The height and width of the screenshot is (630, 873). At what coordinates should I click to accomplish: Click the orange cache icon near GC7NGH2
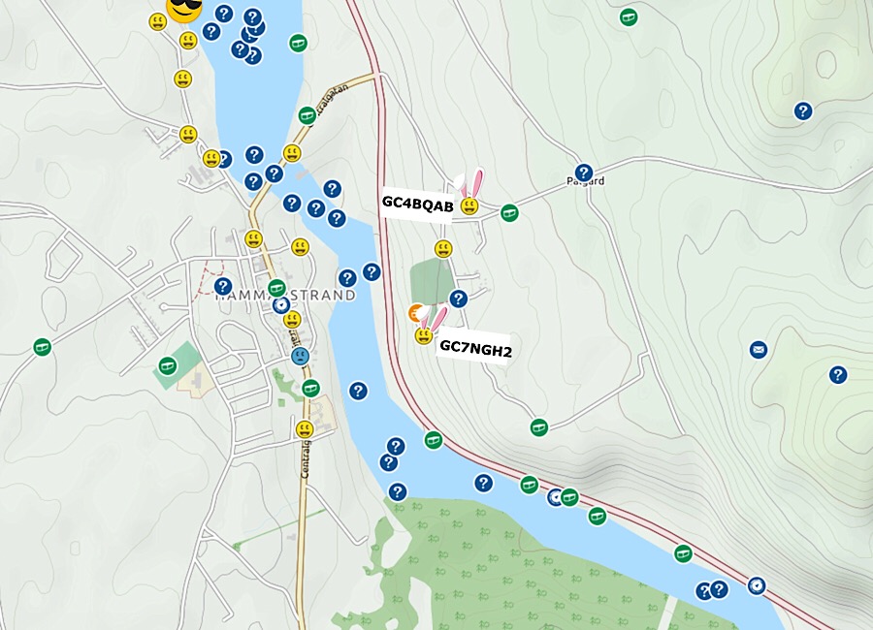[415, 313]
